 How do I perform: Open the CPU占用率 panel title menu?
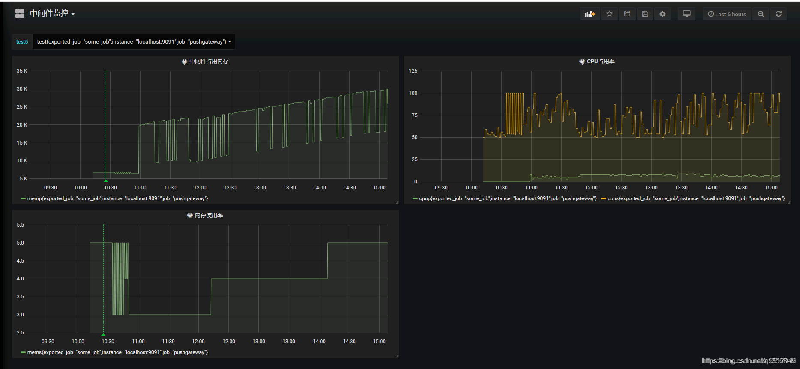601,62
